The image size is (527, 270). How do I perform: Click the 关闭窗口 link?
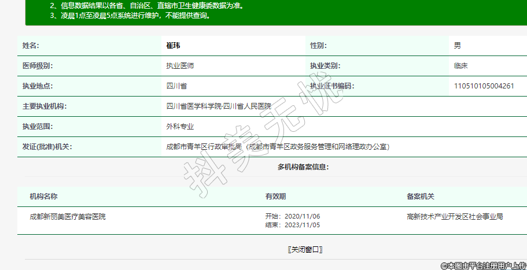point(304,250)
